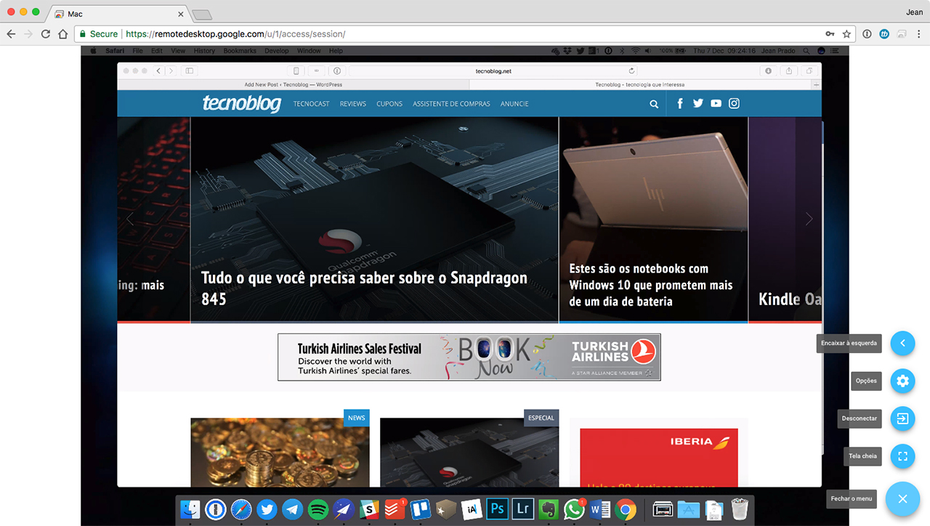Open Twitter app in the Dock
Viewport: 930px width, 526px height.
[x=267, y=510]
